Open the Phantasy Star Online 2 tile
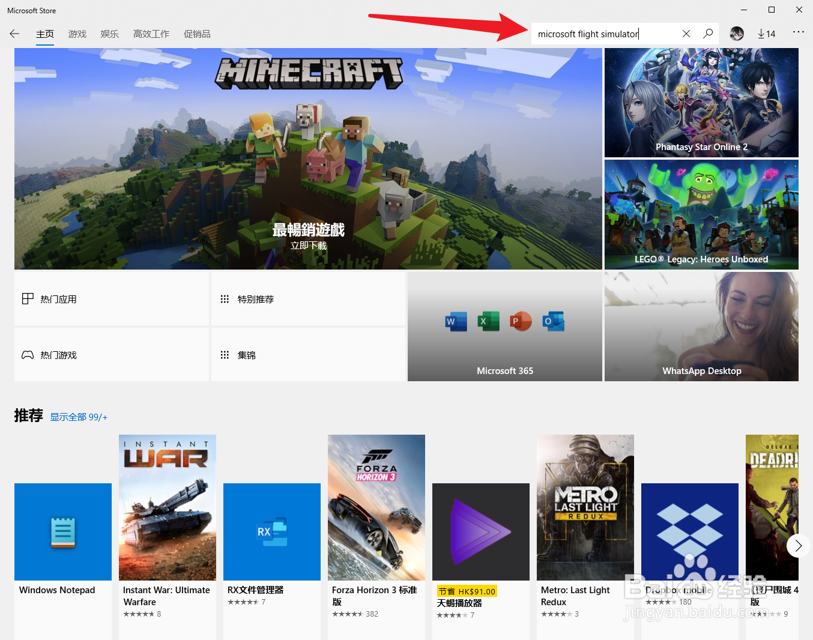Viewport: 813px width, 640px height. [x=701, y=103]
